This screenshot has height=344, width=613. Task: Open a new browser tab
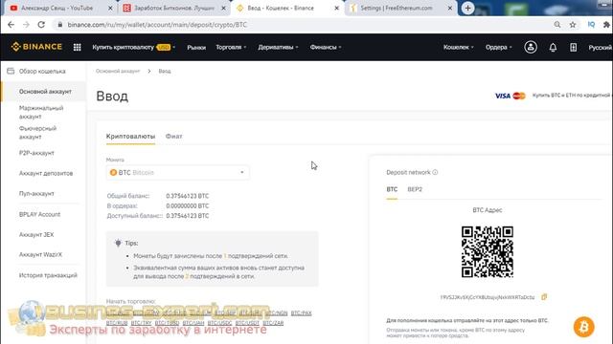[467, 8]
